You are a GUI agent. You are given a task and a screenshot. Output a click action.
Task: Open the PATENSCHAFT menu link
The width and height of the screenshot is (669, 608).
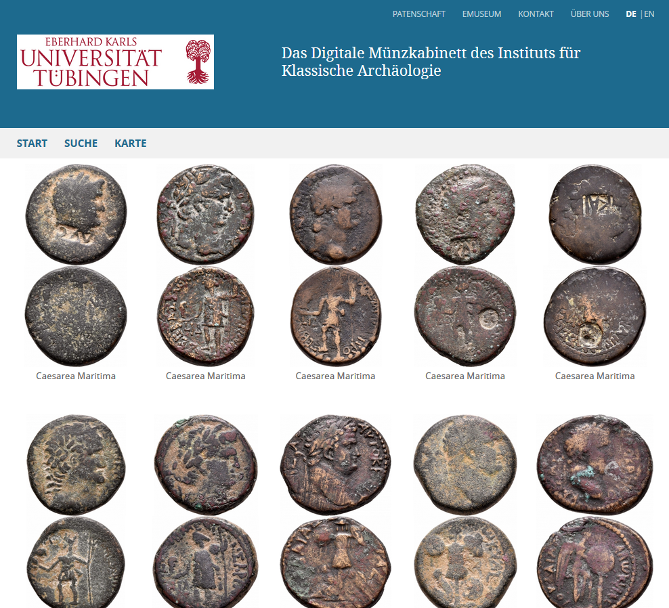(x=418, y=14)
